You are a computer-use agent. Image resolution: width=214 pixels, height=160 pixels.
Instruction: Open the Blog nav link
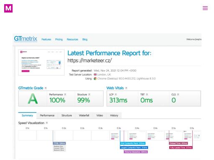85,40
